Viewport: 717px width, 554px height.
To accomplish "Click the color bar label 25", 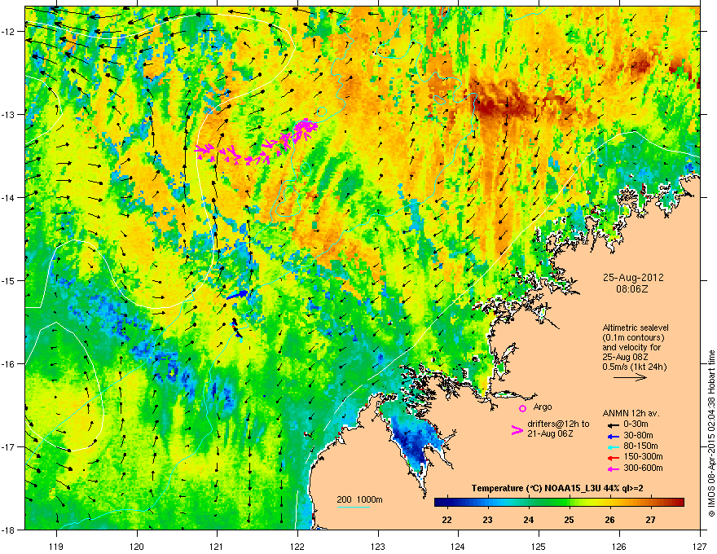I will [x=569, y=520].
